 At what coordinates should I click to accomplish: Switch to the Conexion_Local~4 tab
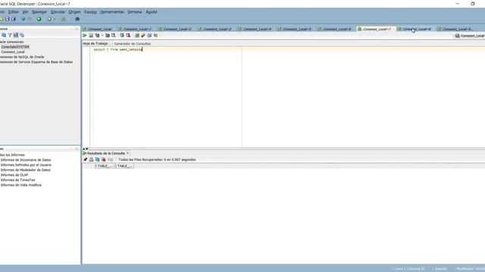point(255,29)
